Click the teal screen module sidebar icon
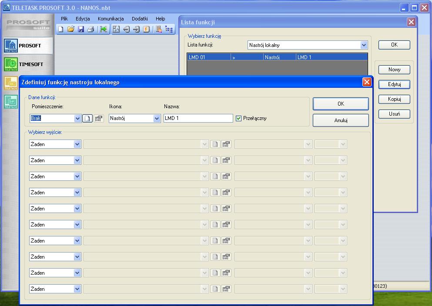This screenshot has height=306, width=432. tap(11, 102)
